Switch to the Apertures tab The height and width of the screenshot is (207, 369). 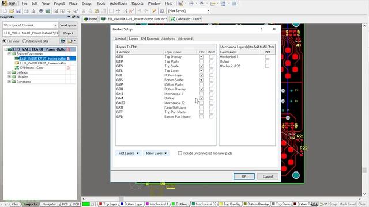[x=168, y=39]
